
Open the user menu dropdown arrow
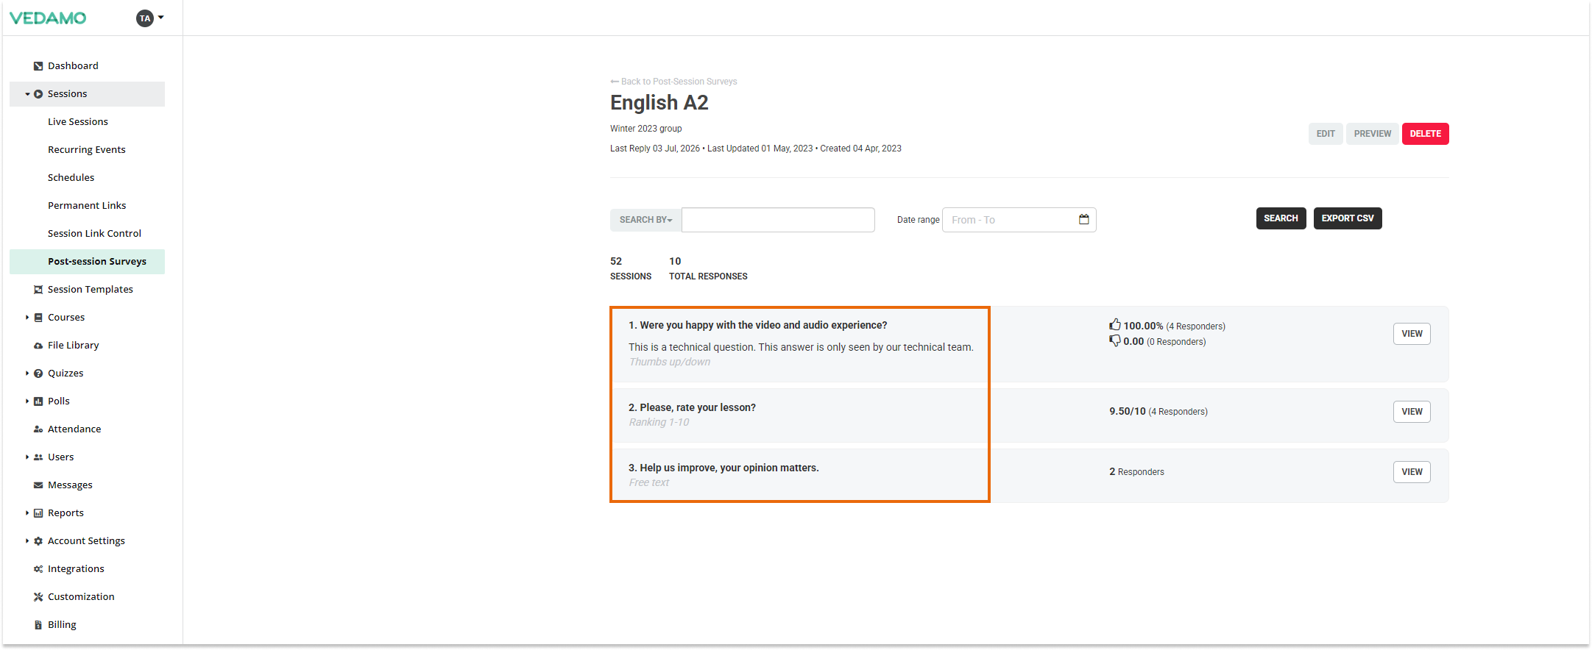click(161, 18)
